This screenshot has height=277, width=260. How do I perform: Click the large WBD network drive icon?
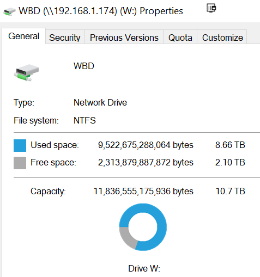26,73
